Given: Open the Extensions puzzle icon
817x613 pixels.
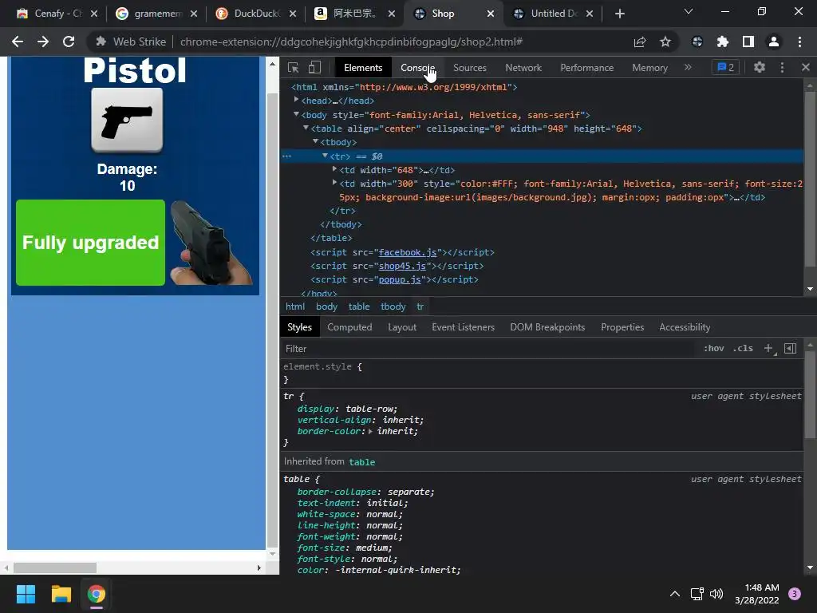Looking at the screenshot, I should (x=723, y=42).
